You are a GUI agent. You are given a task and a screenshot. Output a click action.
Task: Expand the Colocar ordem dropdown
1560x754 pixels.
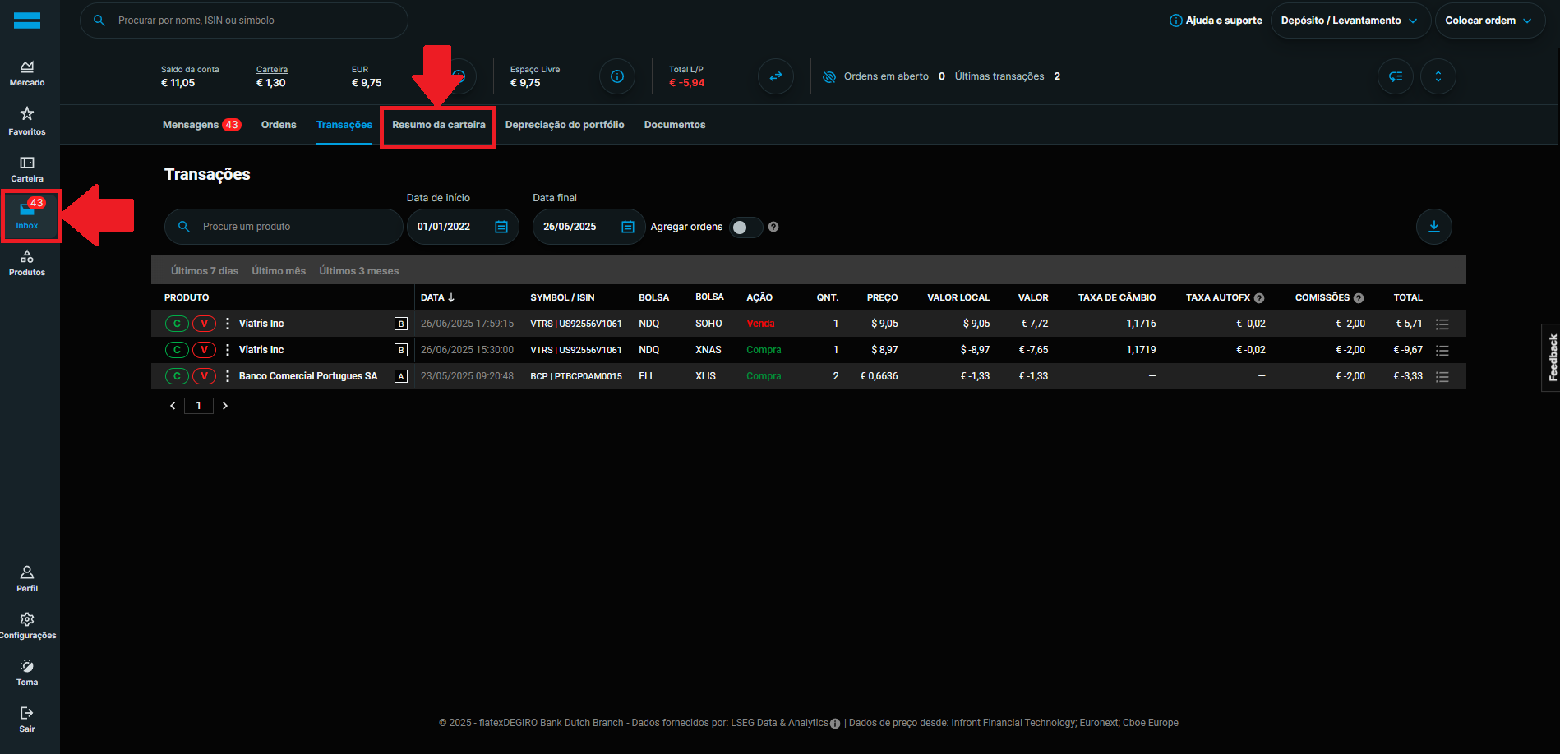click(1489, 21)
